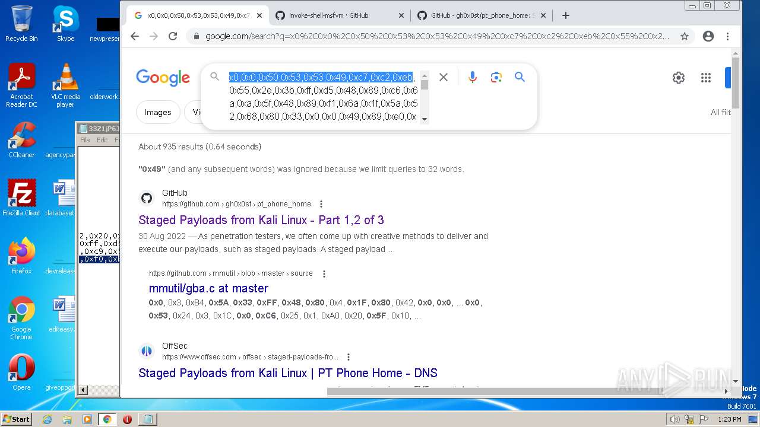This screenshot has width=760, height=427.
Task: View site information lock icon
Action: tap(196, 36)
